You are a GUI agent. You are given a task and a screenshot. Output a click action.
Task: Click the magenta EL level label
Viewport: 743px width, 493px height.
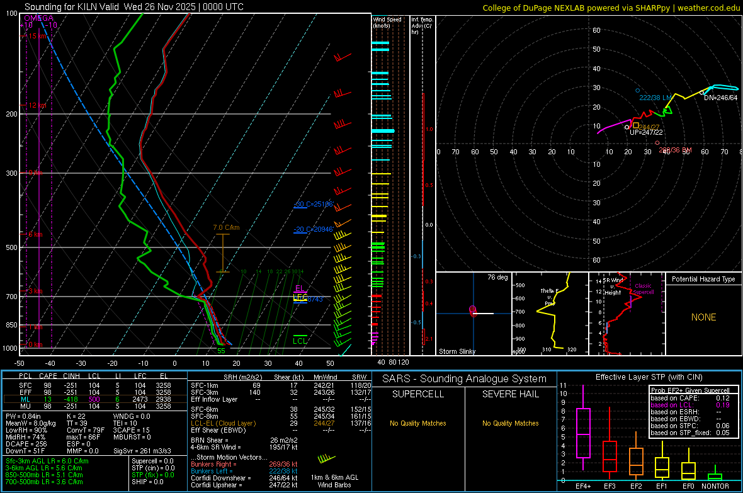[300, 288]
